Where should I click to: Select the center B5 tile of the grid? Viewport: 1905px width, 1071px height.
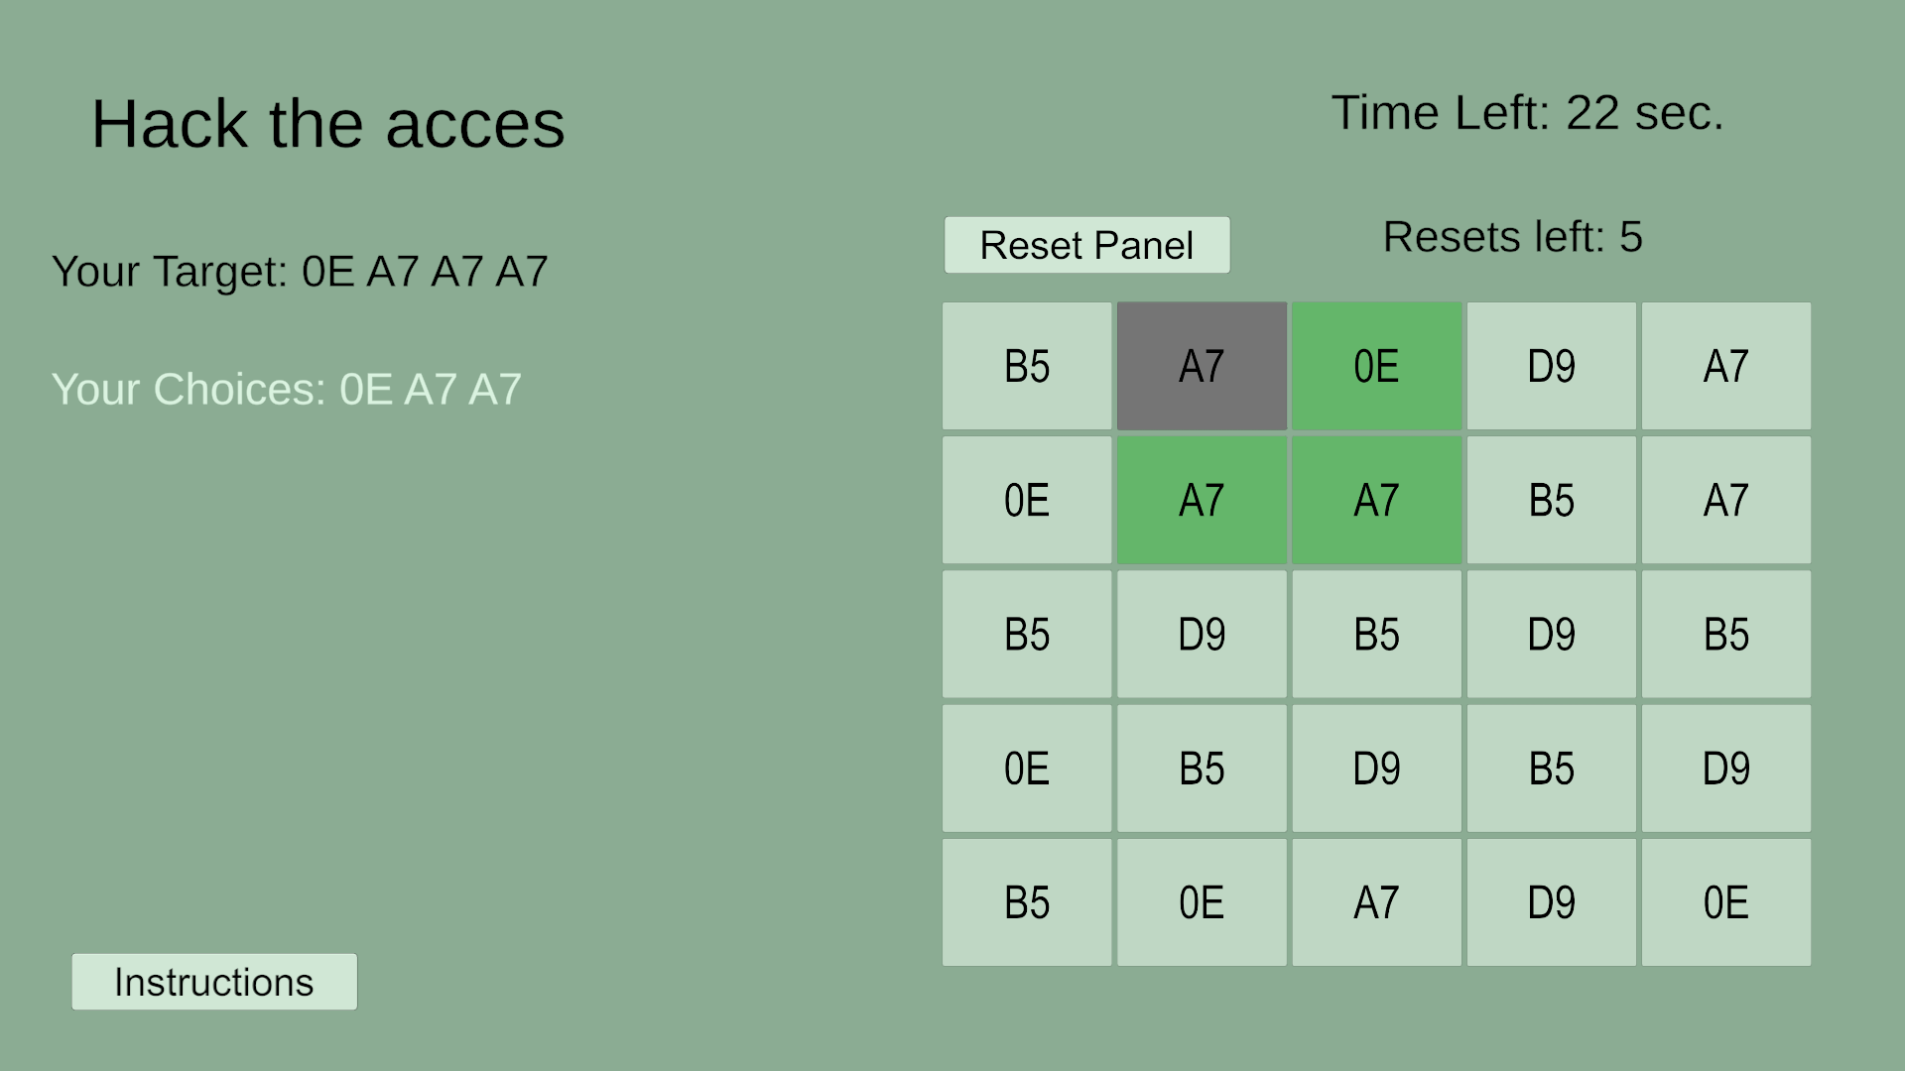click(x=1376, y=634)
